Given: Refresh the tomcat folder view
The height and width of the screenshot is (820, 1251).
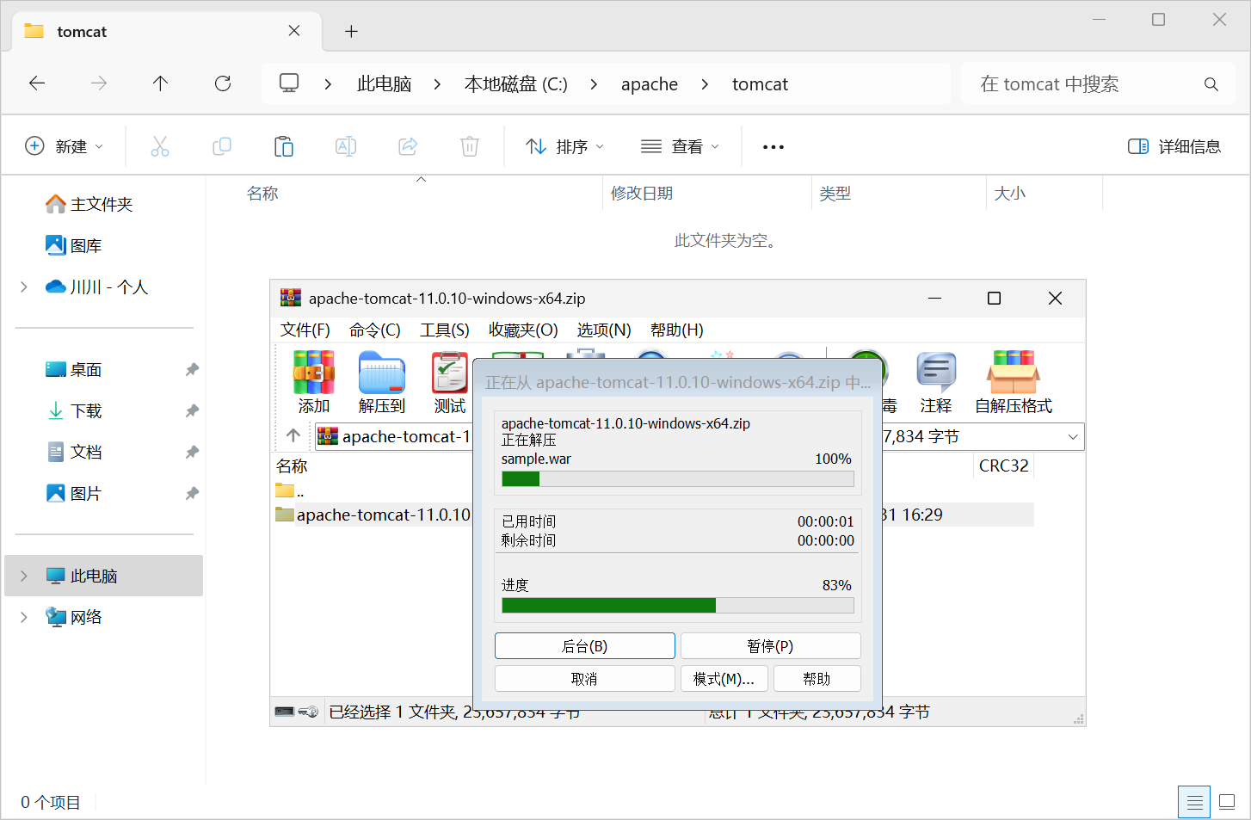Looking at the screenshot, I should (x=223, y=83).
